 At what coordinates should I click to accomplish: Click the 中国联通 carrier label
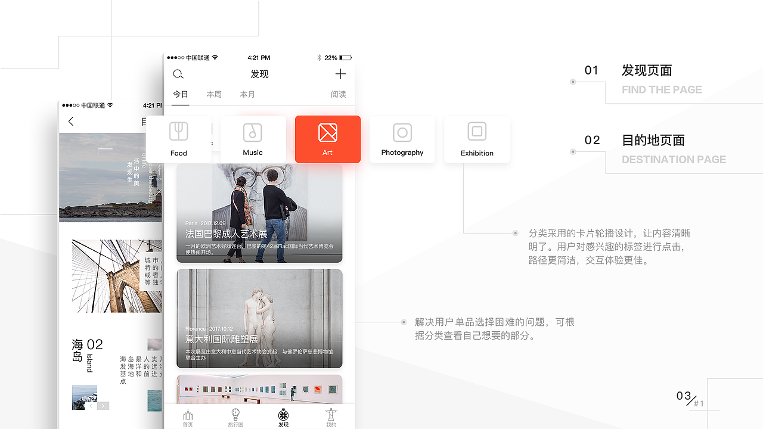(x=197, y=58)
